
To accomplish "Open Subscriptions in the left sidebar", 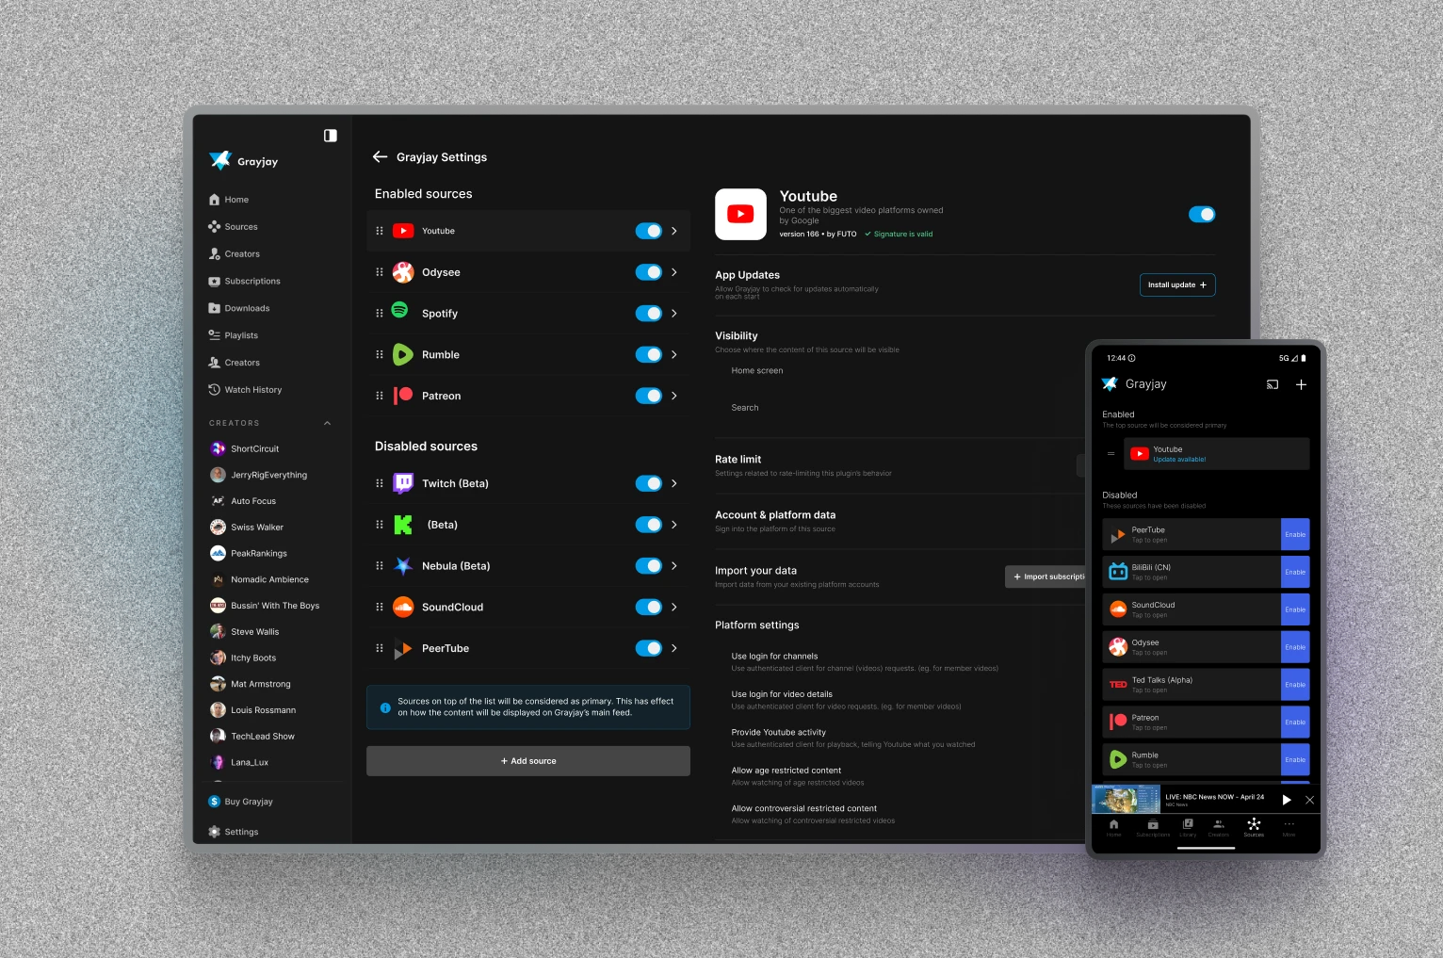I will click(x=251, y=282).
